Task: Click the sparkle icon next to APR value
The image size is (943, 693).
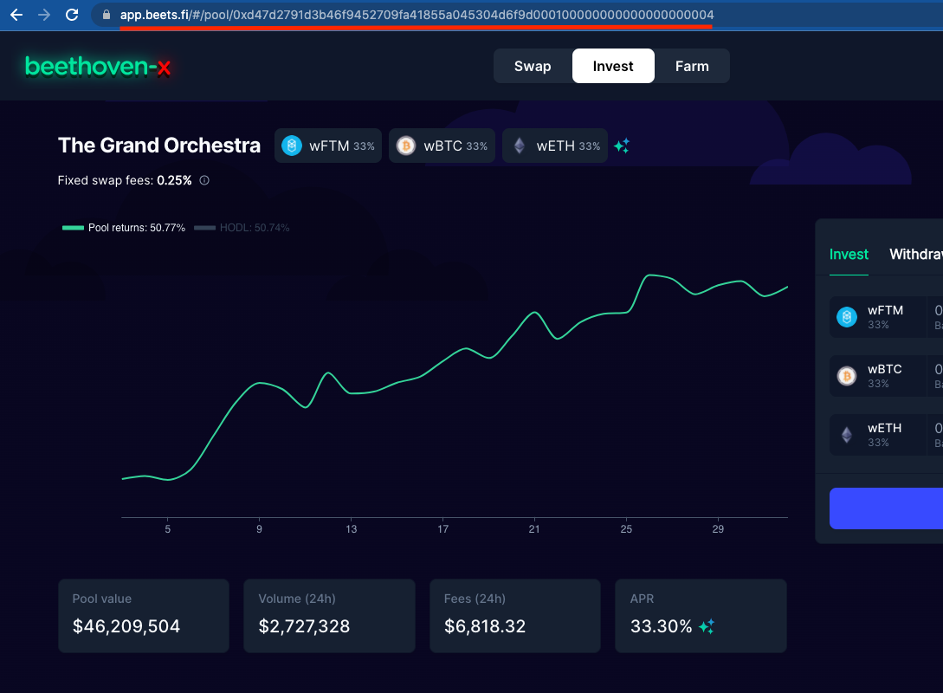Action: pyautogui.click(x=707, y=626)
